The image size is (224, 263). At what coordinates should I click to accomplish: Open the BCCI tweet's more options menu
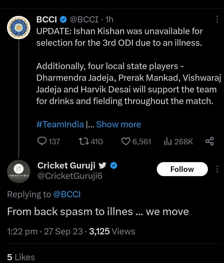217,19
